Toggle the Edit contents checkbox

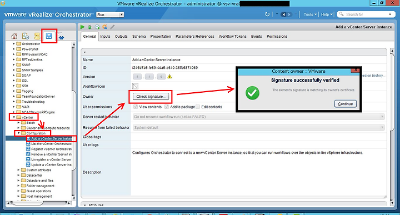click(198, 107)
